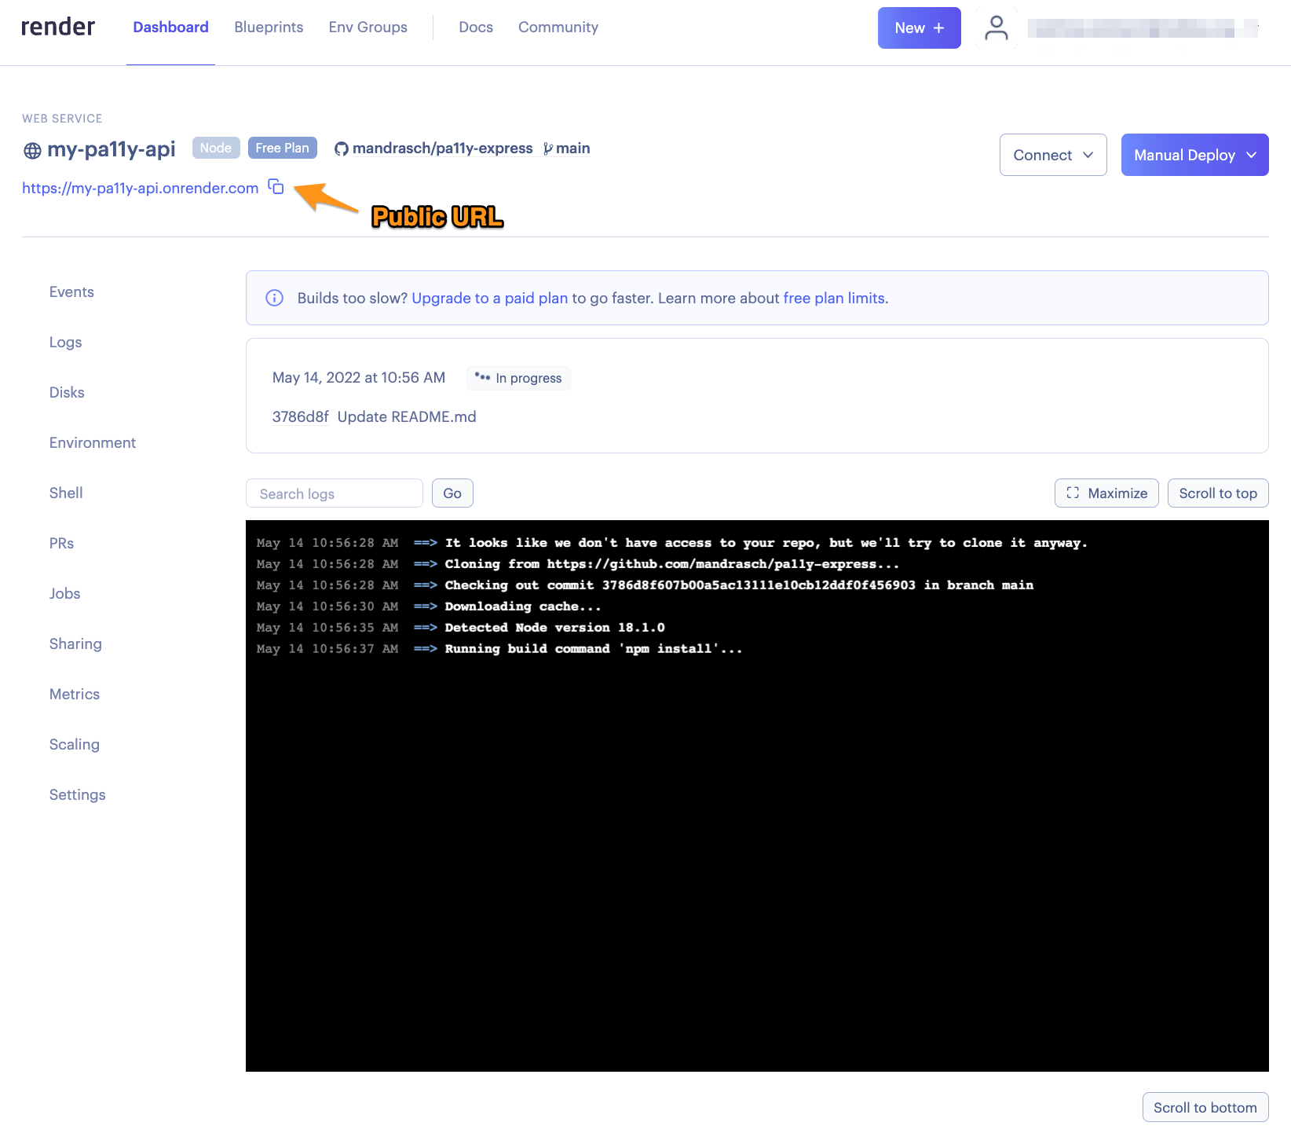Open Settings in the sidebar

click(x=77, y=794)
